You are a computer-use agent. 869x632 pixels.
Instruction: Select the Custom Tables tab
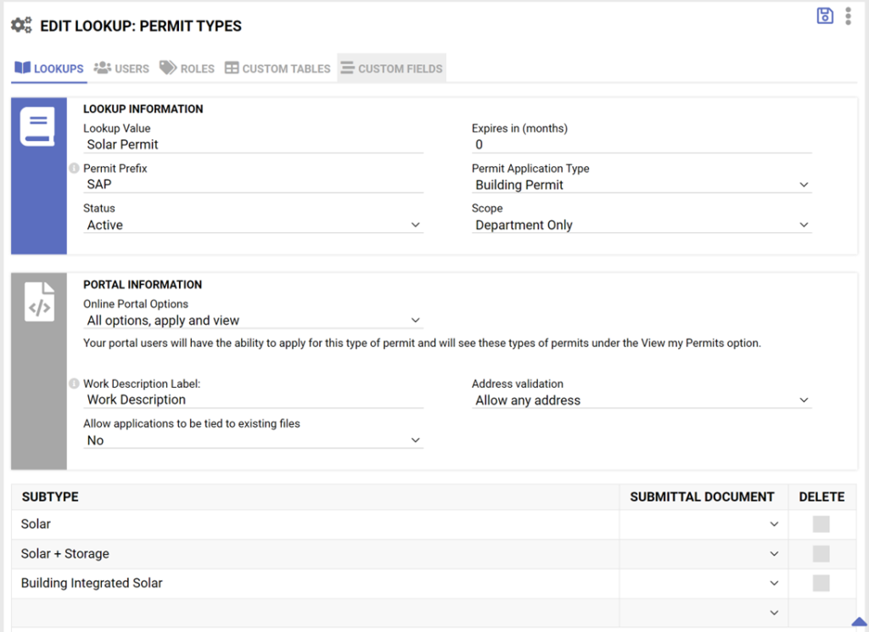[x=278, y=68]
